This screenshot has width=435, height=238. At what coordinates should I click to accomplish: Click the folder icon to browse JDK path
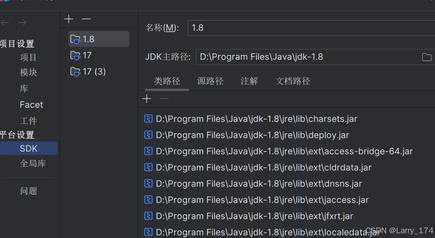pyautogui.click(x=427, y=57)
